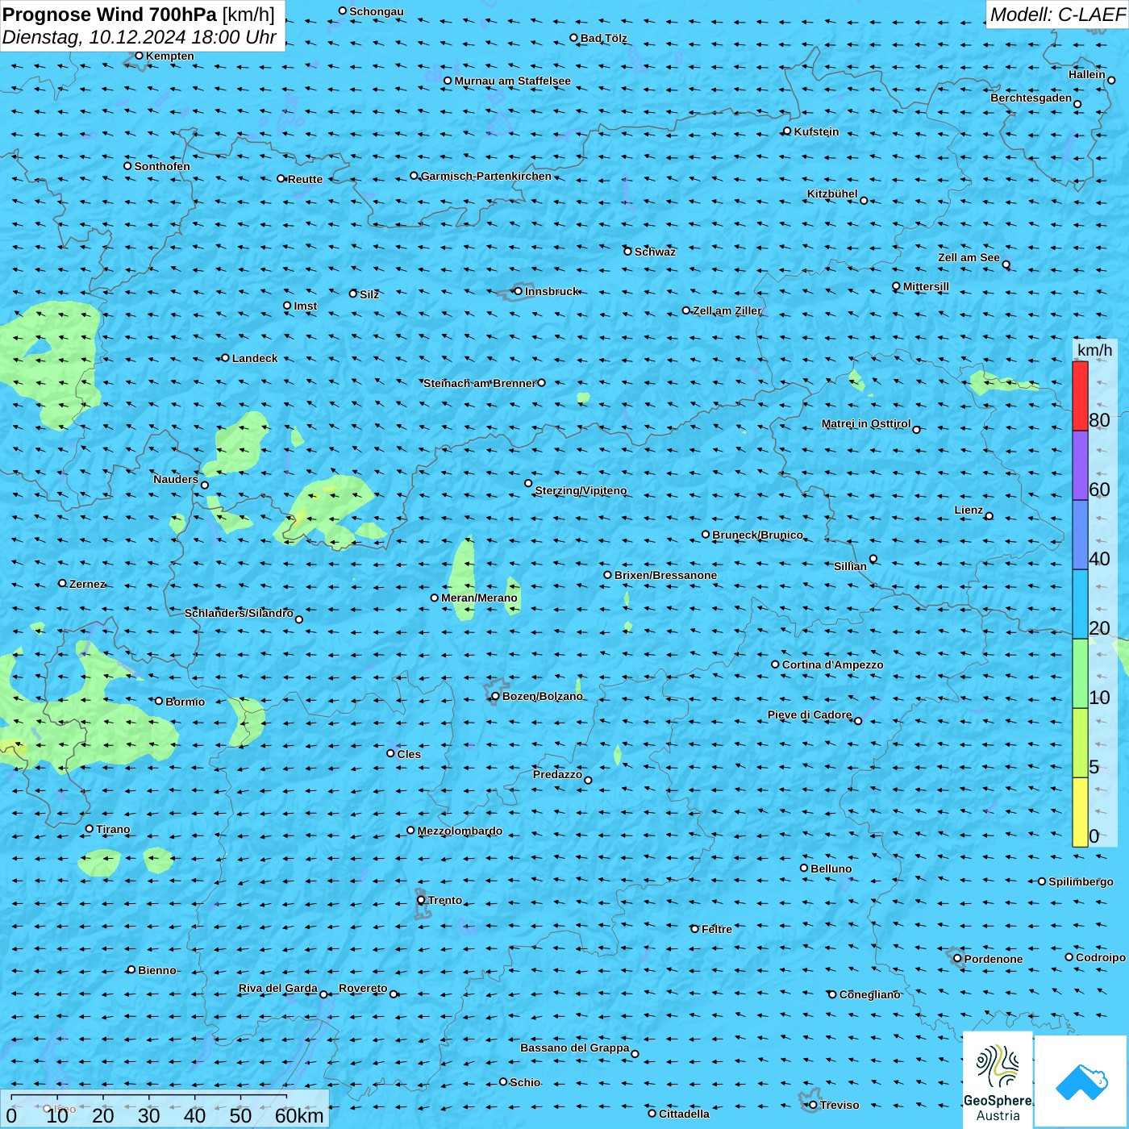Click the 'Prognose Wind 700hPa [km/h]' title

click(x=139, y=15)
